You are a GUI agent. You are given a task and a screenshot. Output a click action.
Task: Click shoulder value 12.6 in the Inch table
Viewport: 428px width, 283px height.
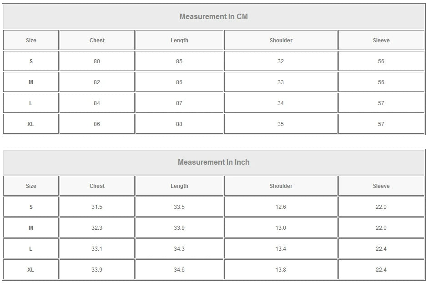click(281, 207)
